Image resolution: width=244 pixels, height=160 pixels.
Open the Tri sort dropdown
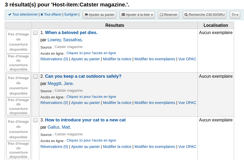pyautogui.click(x=235, y=15)
